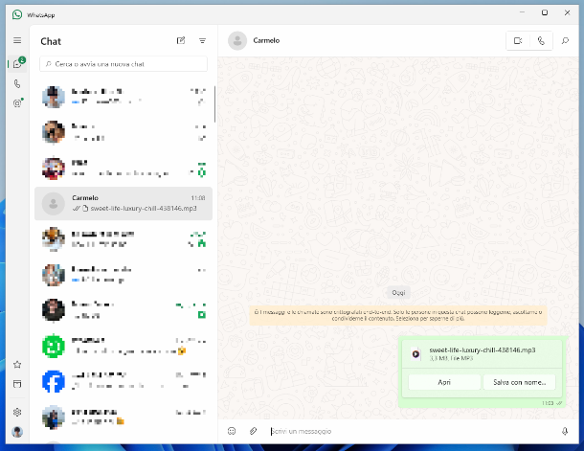584x451 pixels.
Task: Open the profile picture at the sidebar bottom
Action: coord(17,432)
